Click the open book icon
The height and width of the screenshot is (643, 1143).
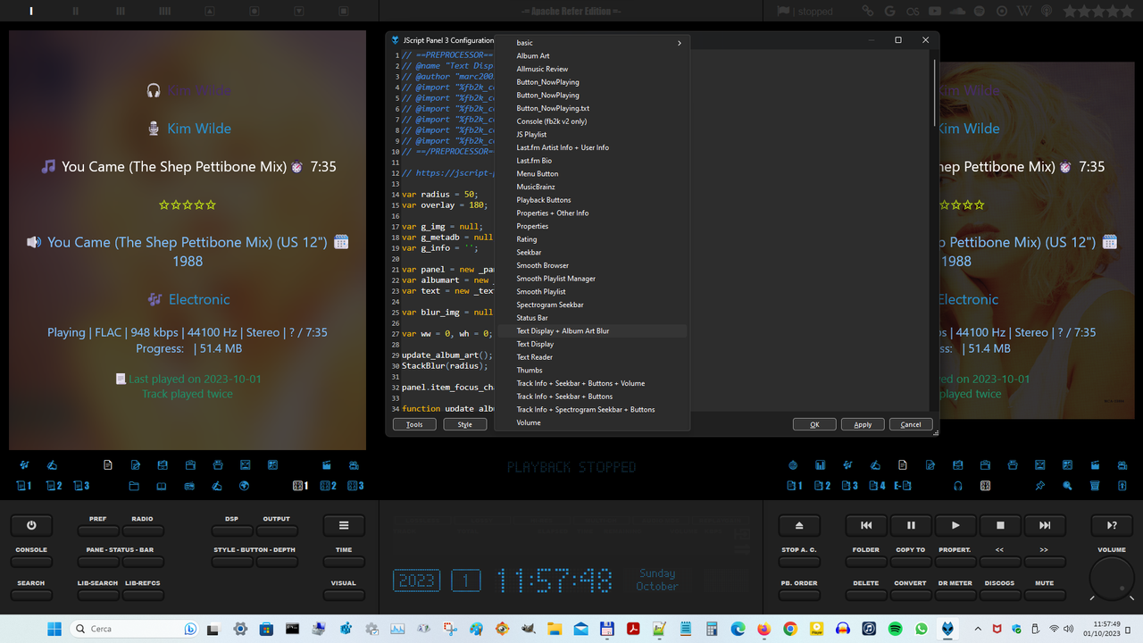coord(161,486)
